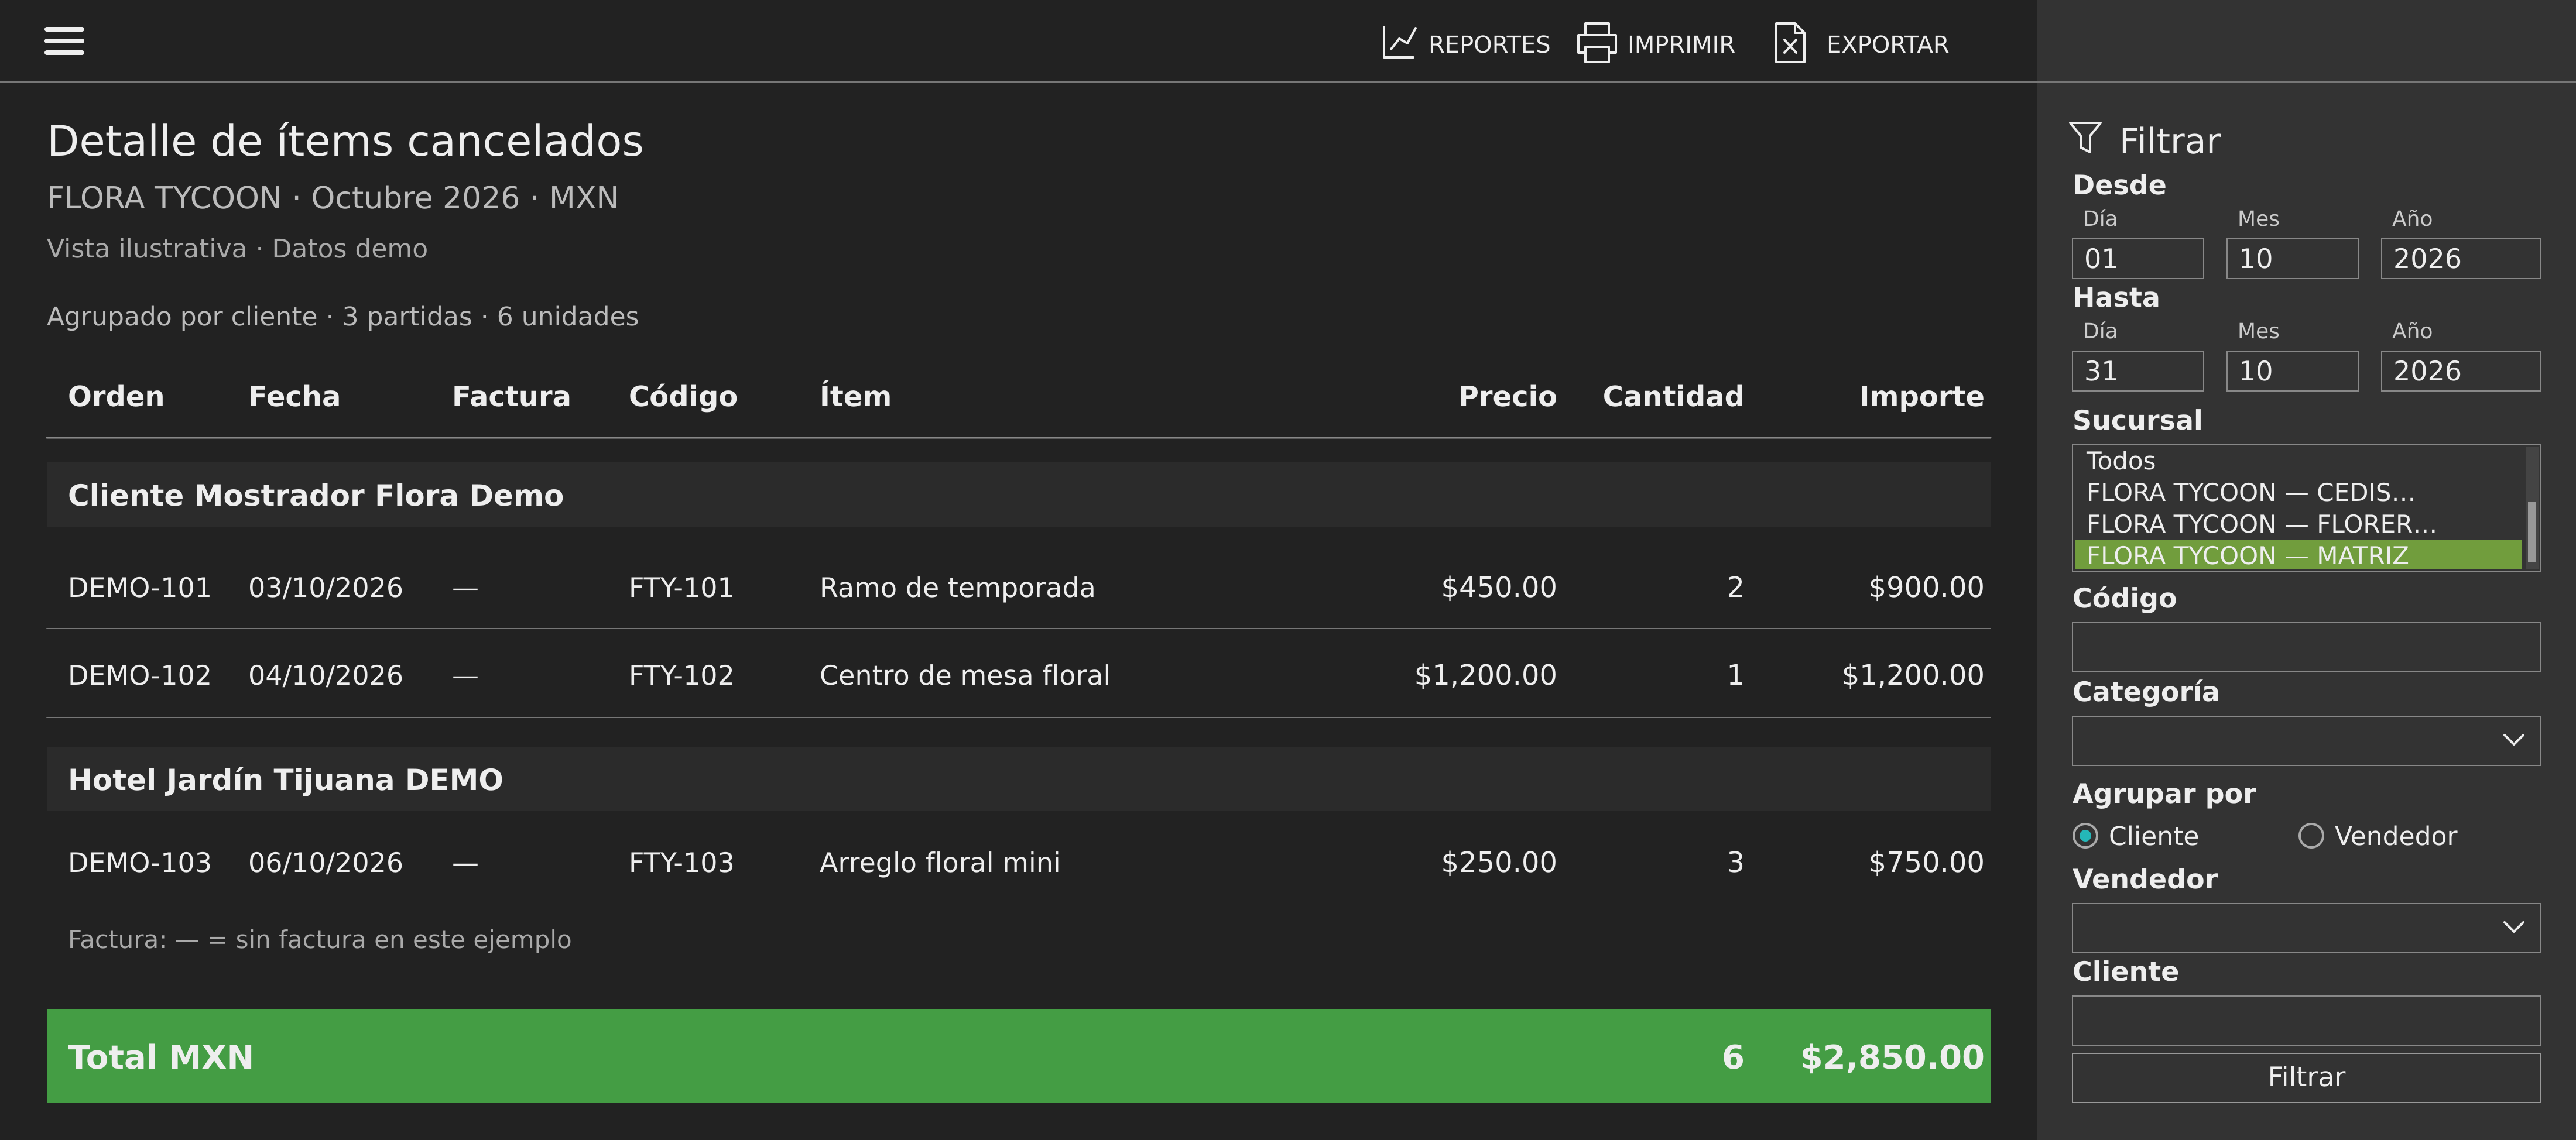Pick FLORA TYCOON — MATRIZ branch
Screen dimensions: 2576x1140
[x=2298, y=555]
